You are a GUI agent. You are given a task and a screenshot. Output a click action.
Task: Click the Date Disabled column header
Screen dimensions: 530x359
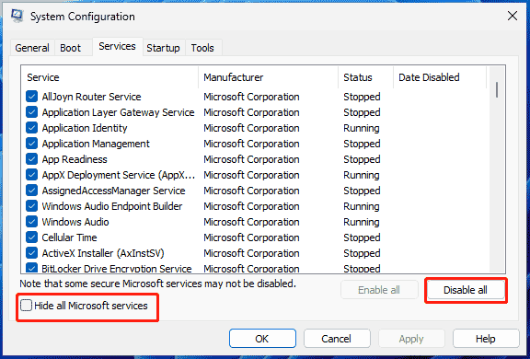click(440, 77)
